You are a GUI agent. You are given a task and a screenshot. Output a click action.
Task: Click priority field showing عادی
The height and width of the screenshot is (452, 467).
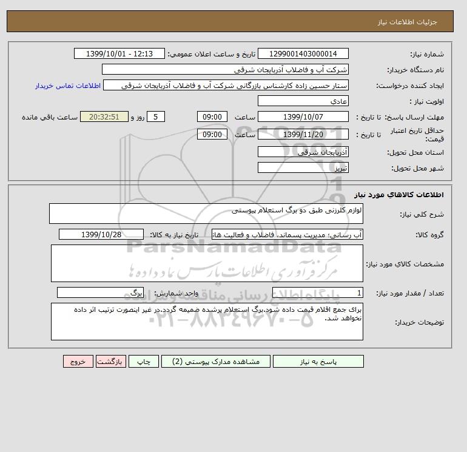click(x=303, y=101)
